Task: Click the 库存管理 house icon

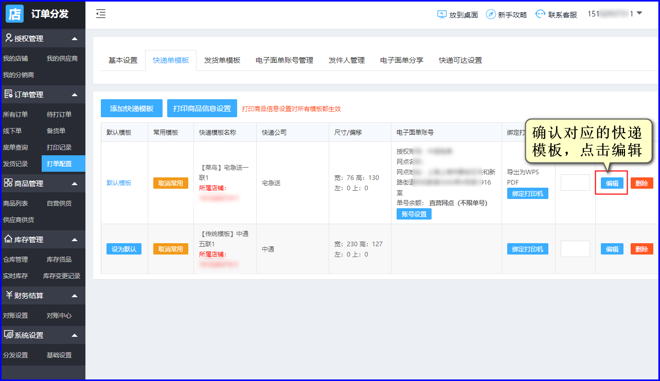Action: (8, 239)
